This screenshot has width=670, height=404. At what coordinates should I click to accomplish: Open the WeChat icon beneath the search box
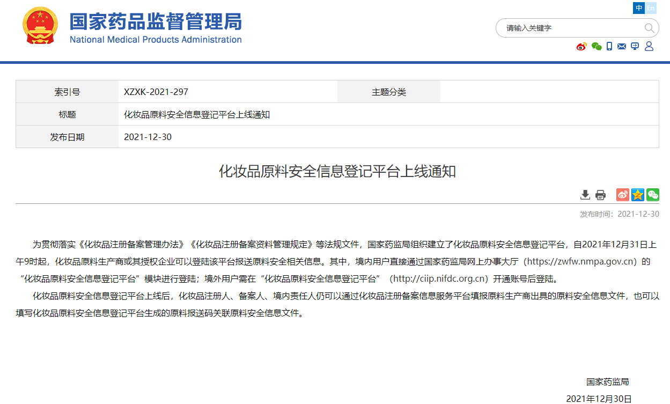(597, 47)
